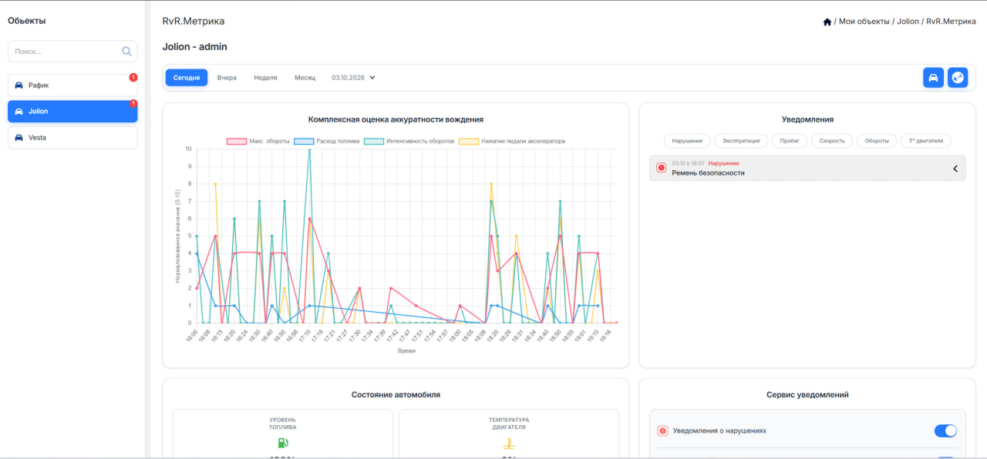The height and width of the screenshot is (459, 987).
Task: Expand the Ремень безопасности notification chevron
Action: pyautogui.click(x=955, y=169)
